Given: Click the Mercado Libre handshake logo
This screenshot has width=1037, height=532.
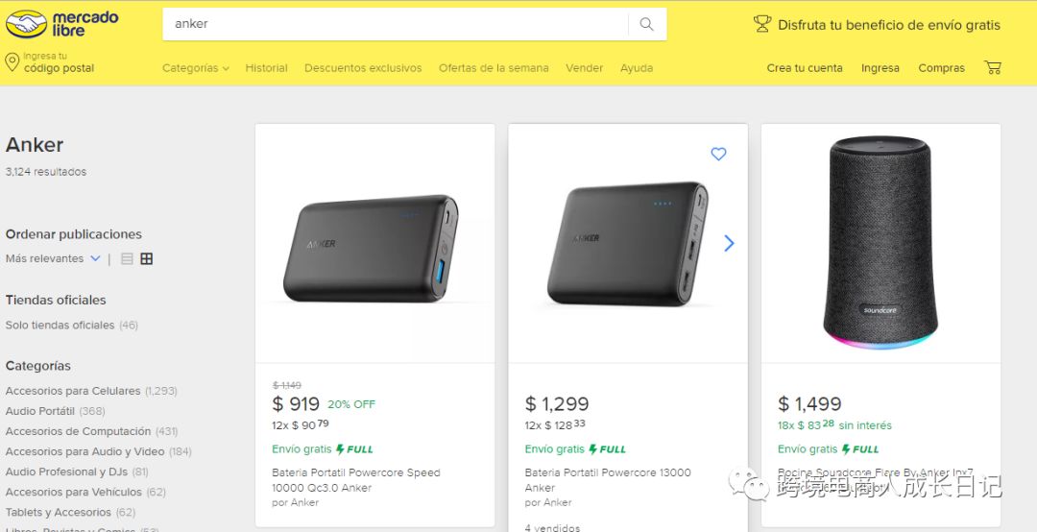Looking at the screenshot, I should 27,24.
